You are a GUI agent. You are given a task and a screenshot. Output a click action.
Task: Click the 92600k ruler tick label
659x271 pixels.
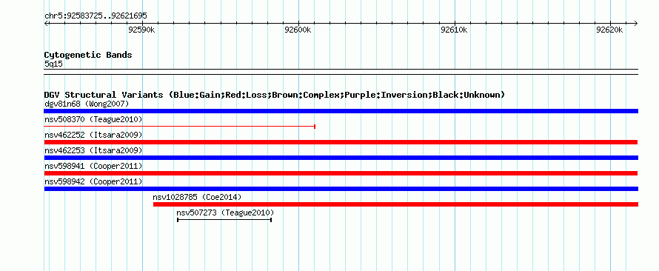298,30
